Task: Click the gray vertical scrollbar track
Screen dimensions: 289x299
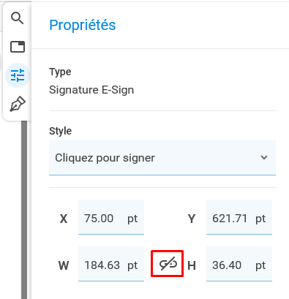Action: click(24, 210)
